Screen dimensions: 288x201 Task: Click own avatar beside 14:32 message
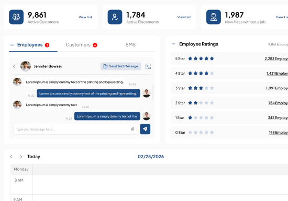click(147, 93)
